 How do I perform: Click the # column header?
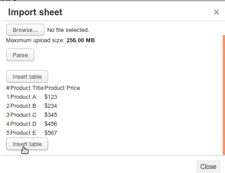(x=8, y=88)
